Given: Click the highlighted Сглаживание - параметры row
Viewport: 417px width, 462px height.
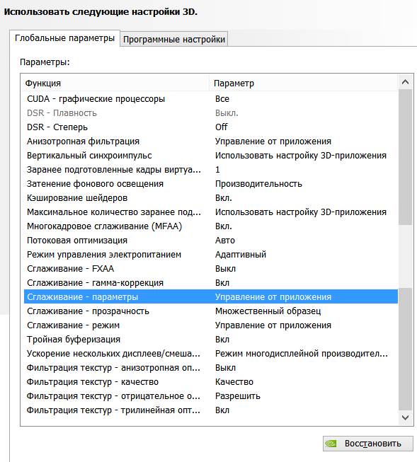Looking at the screenshot, I should click(x=211, y=296).
